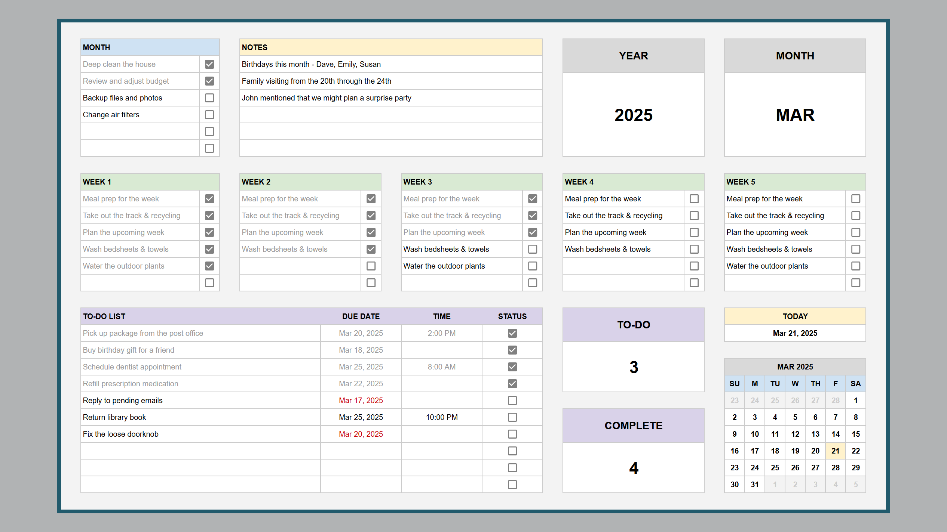
Task: Click the red Mar 17, 2025 due date
Action: 360,400
